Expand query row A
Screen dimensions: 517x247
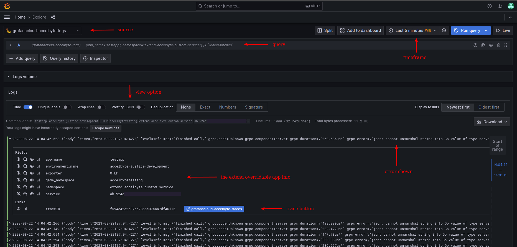11,45
